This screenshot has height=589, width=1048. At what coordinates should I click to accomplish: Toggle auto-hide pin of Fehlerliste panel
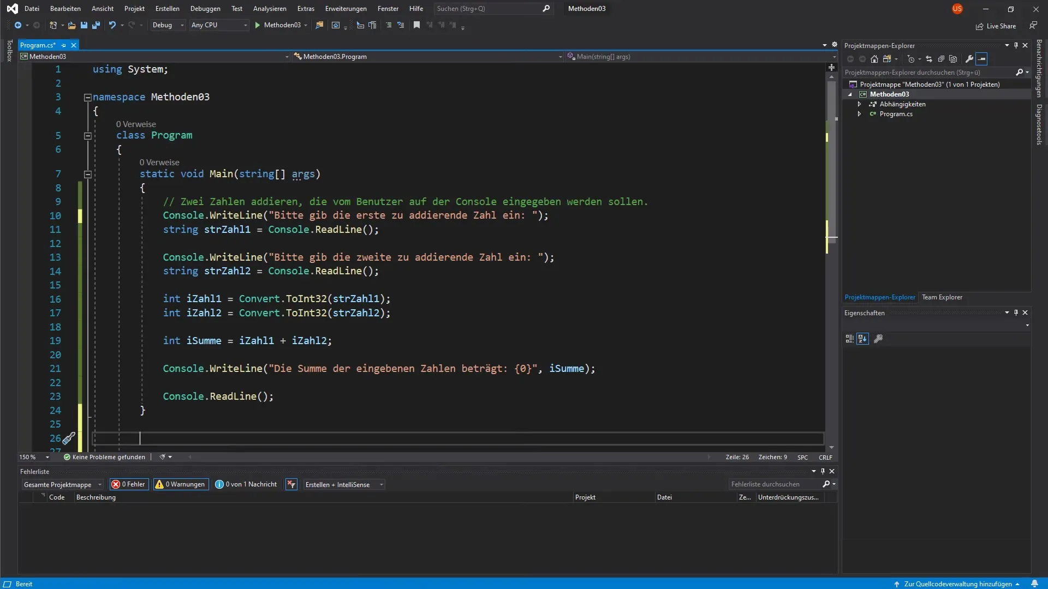coord(823,471)
